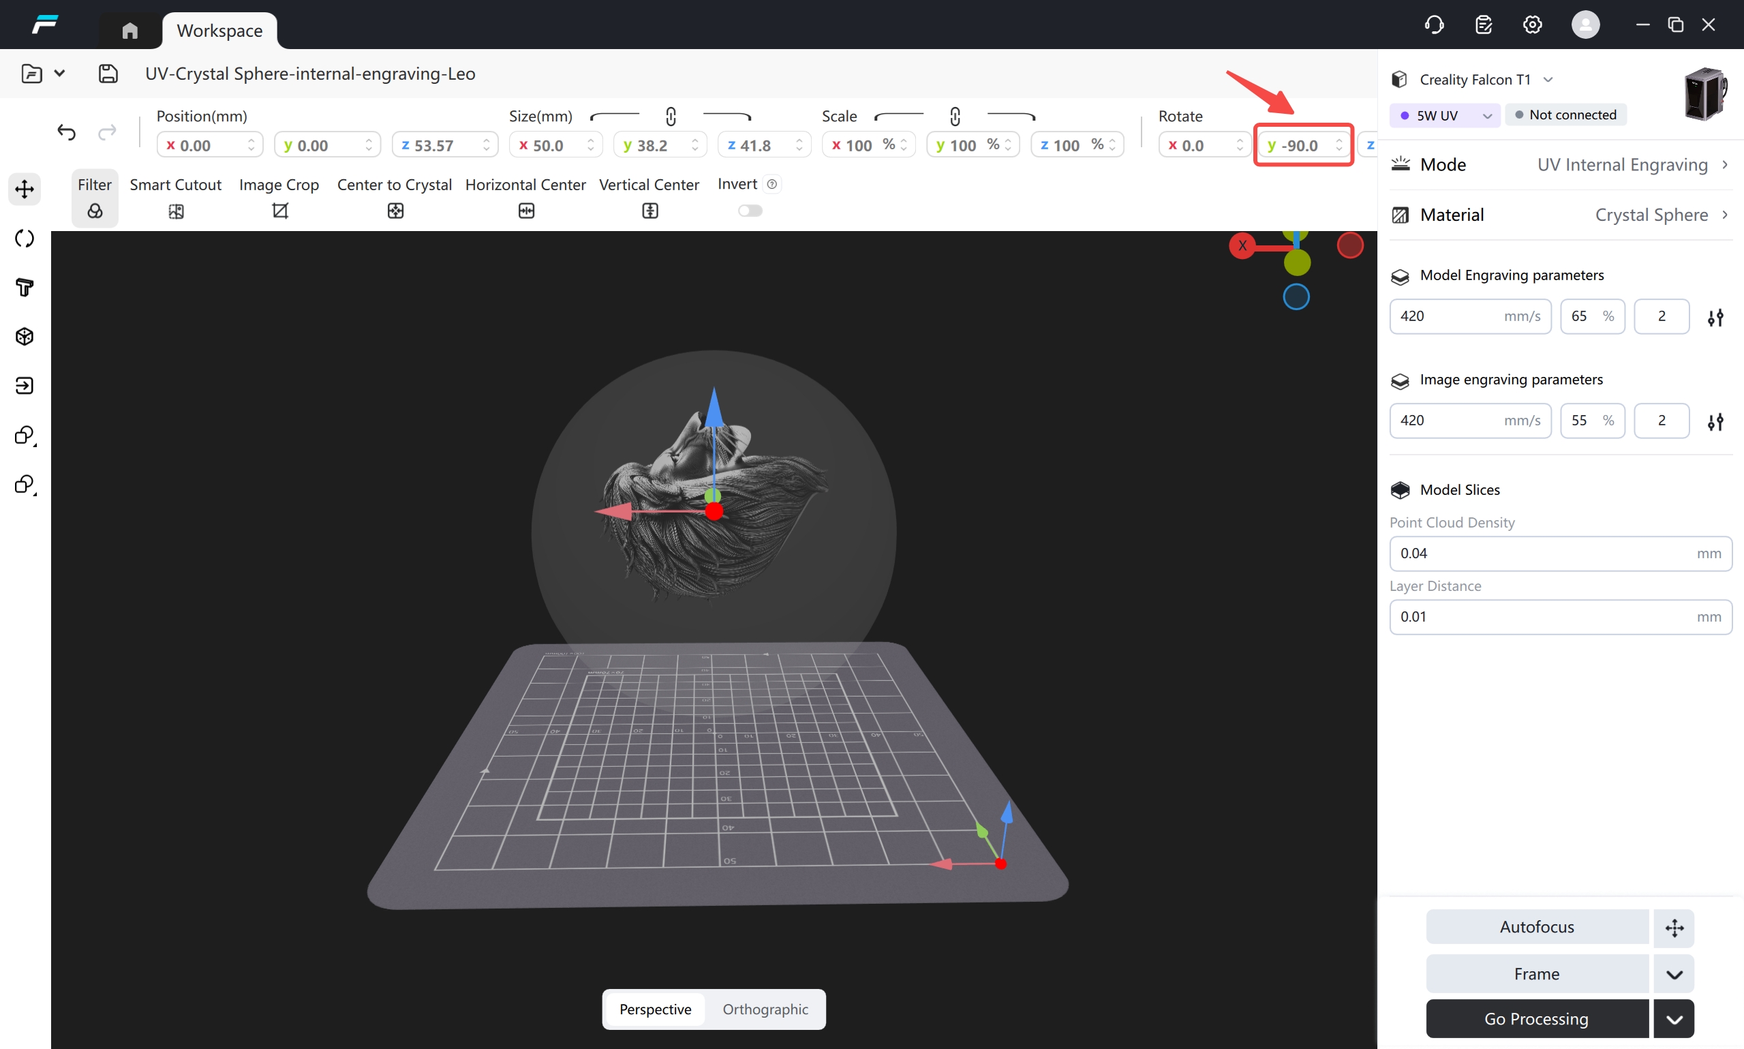Open the Workspace tab
Viewport: 1744px width, 1049px height.
pyautogui.click(x=219, y=31)
